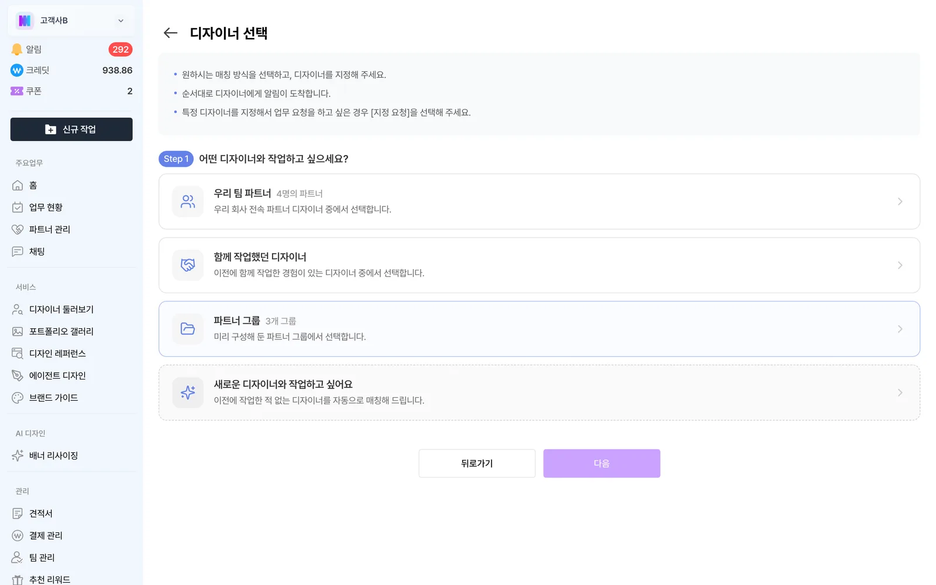Image resolution: width=936 pixels, height=585 pixels.
Task: Click the 배너 리사이징 sparkle icon
Action: point(18,456)
